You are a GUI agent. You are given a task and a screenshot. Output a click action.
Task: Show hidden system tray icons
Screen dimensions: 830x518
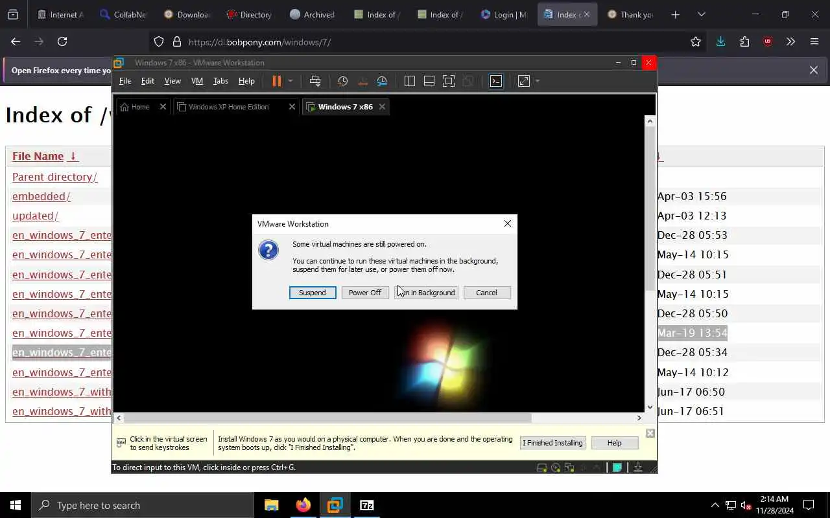715,505
